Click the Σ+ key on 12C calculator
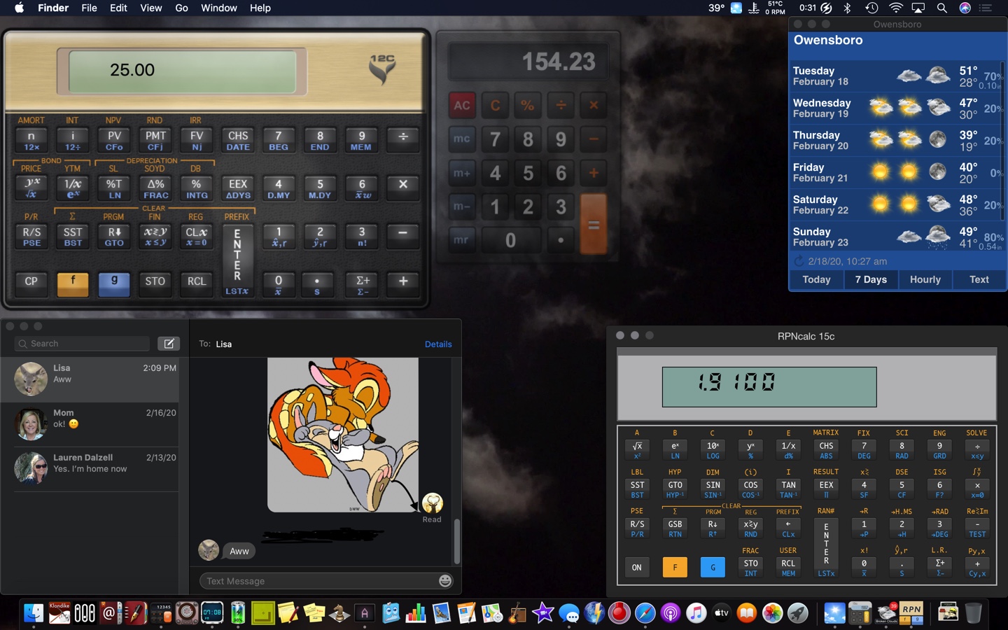Screen dimensions: 1008x630 click(362, 284)
